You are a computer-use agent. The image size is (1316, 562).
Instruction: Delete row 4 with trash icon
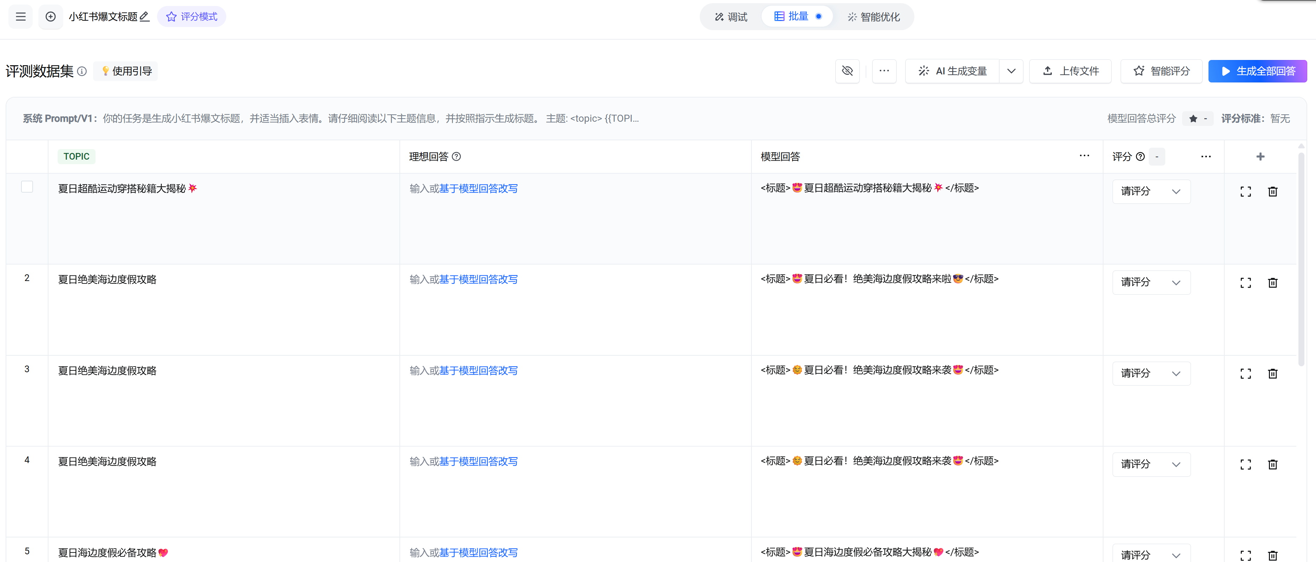[1272, 464]
